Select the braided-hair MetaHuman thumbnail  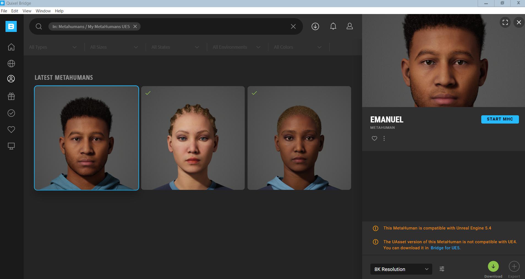tap(193, 138)
